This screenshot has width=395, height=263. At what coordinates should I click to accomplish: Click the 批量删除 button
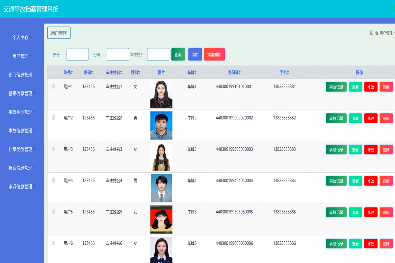tap(214, 55)
